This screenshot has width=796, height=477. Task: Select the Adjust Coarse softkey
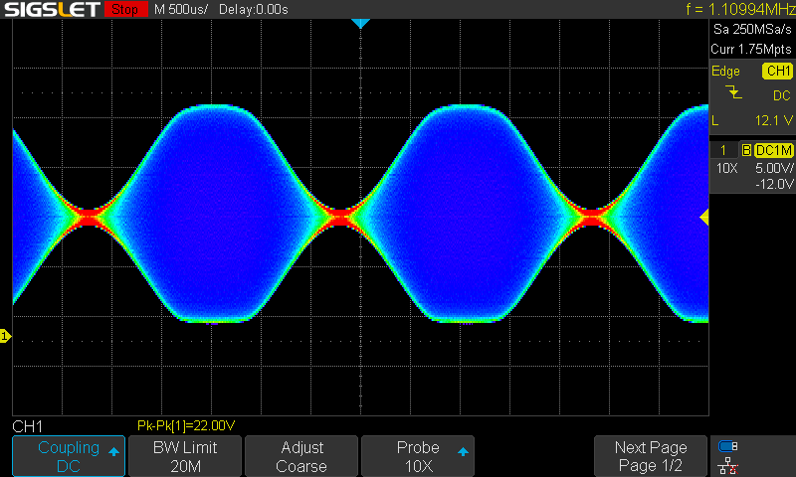pos(301,456)
